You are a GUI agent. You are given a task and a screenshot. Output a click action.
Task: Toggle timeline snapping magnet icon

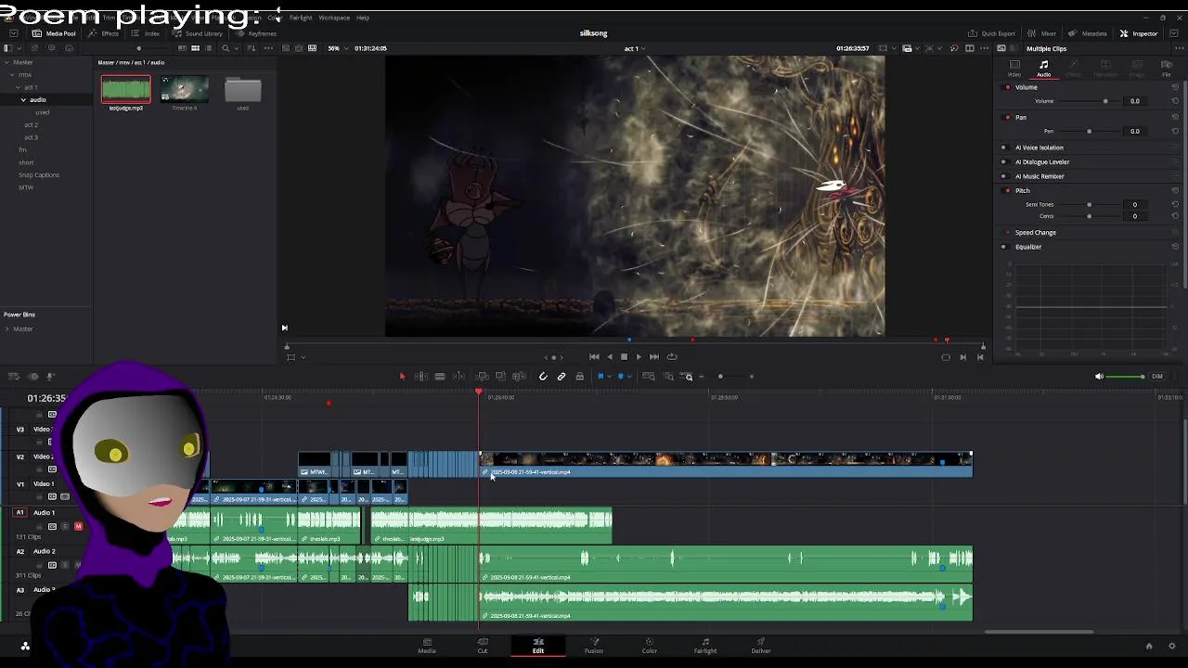543,377
